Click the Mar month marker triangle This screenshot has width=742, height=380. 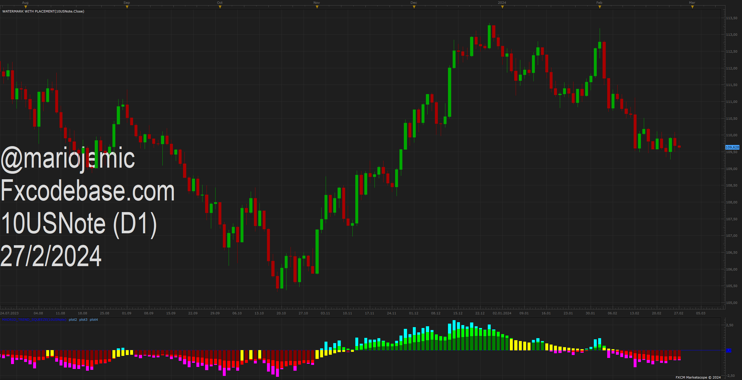(692, 7)
